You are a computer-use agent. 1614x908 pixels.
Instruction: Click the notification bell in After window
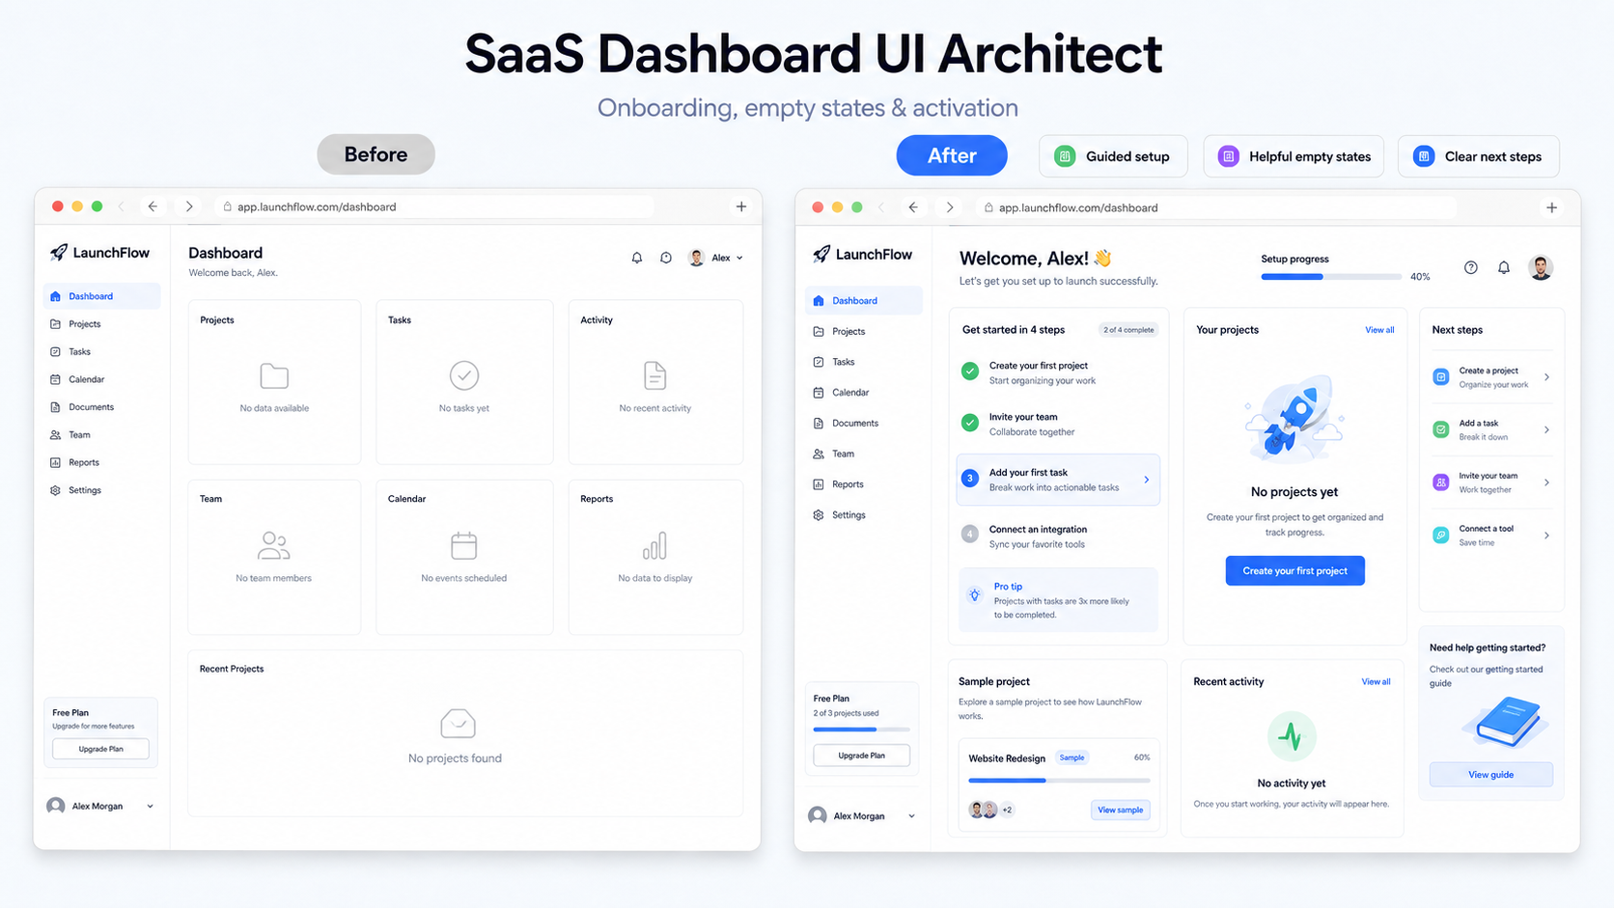1504,267
